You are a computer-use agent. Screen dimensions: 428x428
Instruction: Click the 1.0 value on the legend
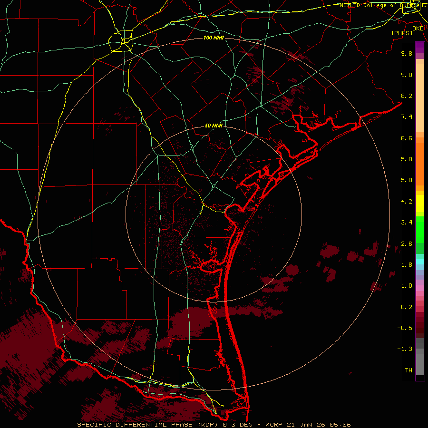407,286
